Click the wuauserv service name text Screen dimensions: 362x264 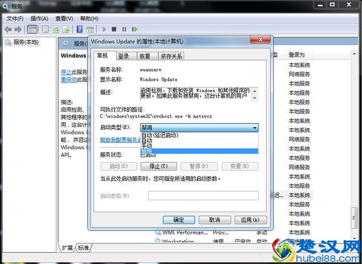151,70
